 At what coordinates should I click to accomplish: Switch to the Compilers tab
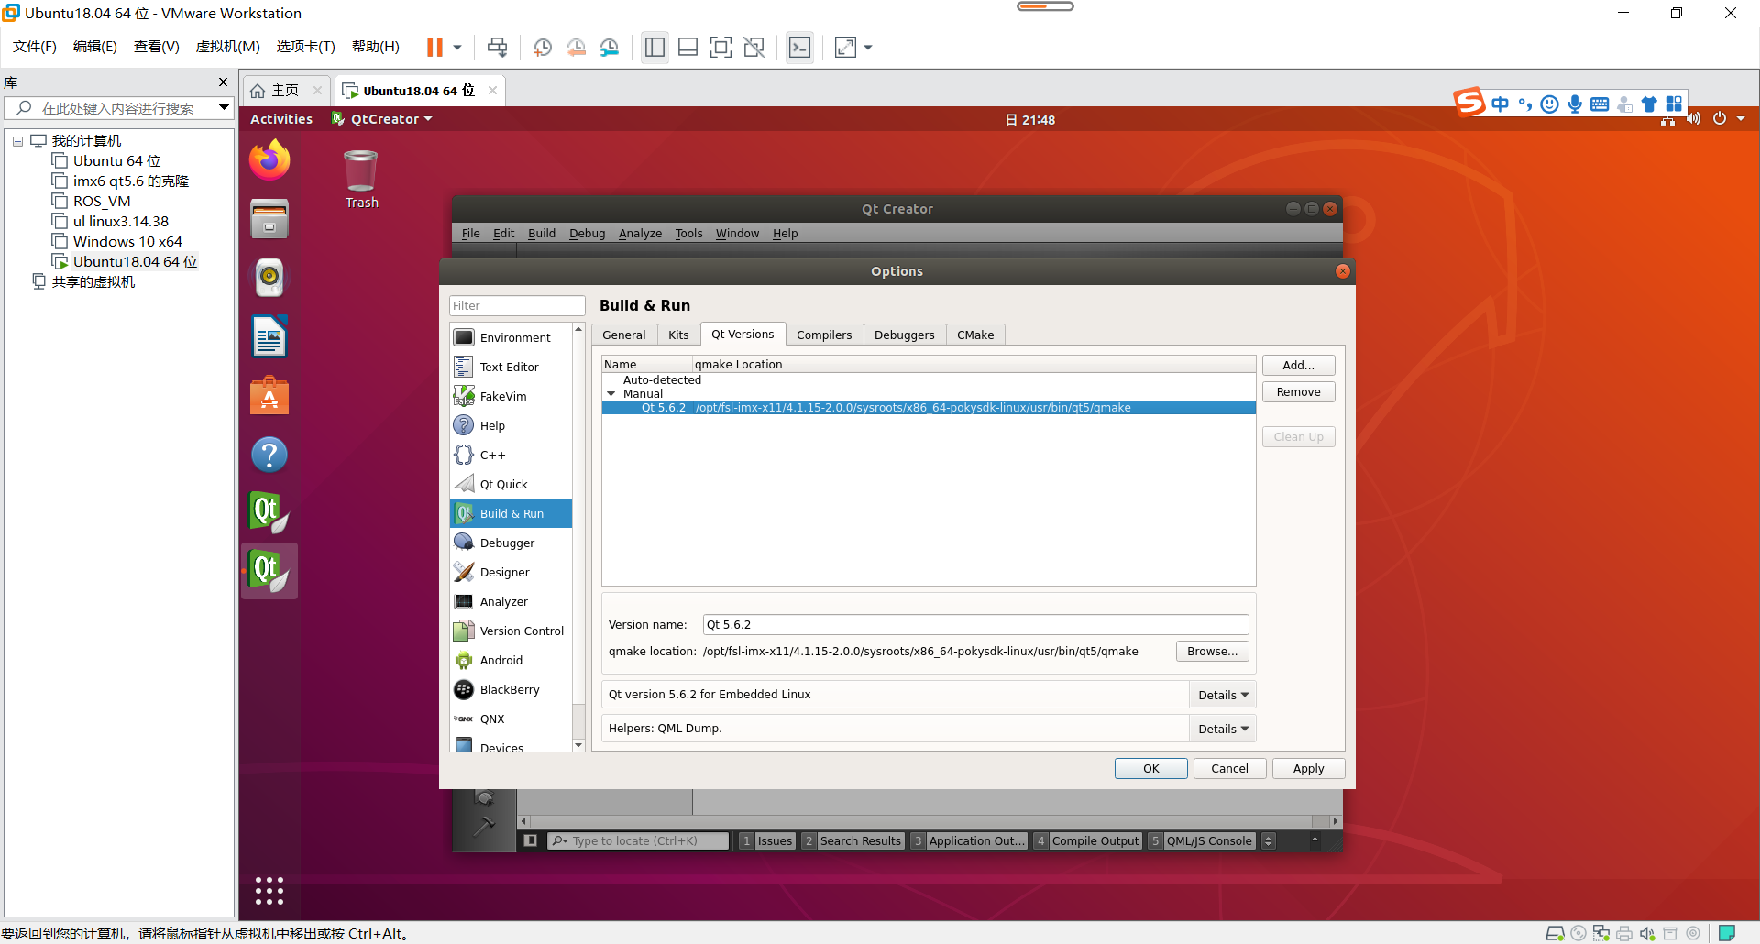[823, 335]
